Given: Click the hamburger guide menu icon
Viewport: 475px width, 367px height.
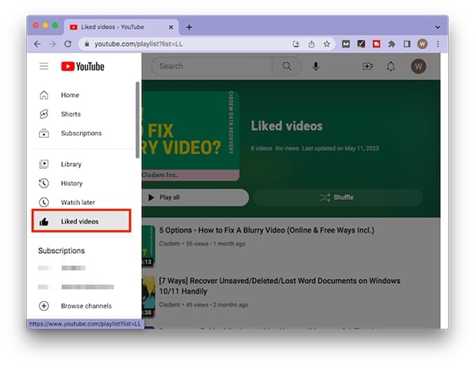Looking at the screenshot, I should coord(44,66).
